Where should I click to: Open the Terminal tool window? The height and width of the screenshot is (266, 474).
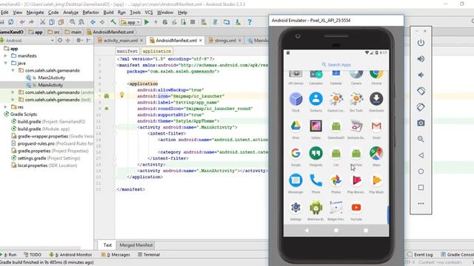pyautogui.click(x=149, y=254)
